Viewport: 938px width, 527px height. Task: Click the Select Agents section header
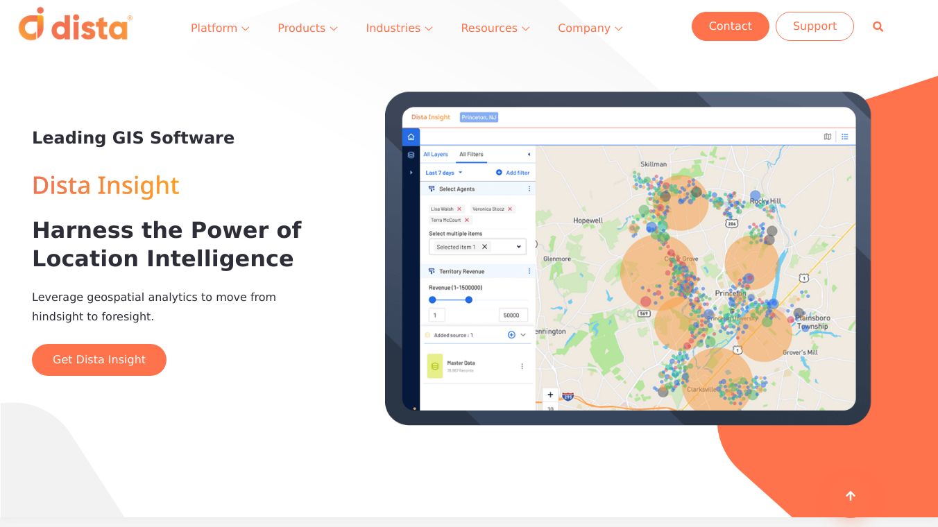478,189
